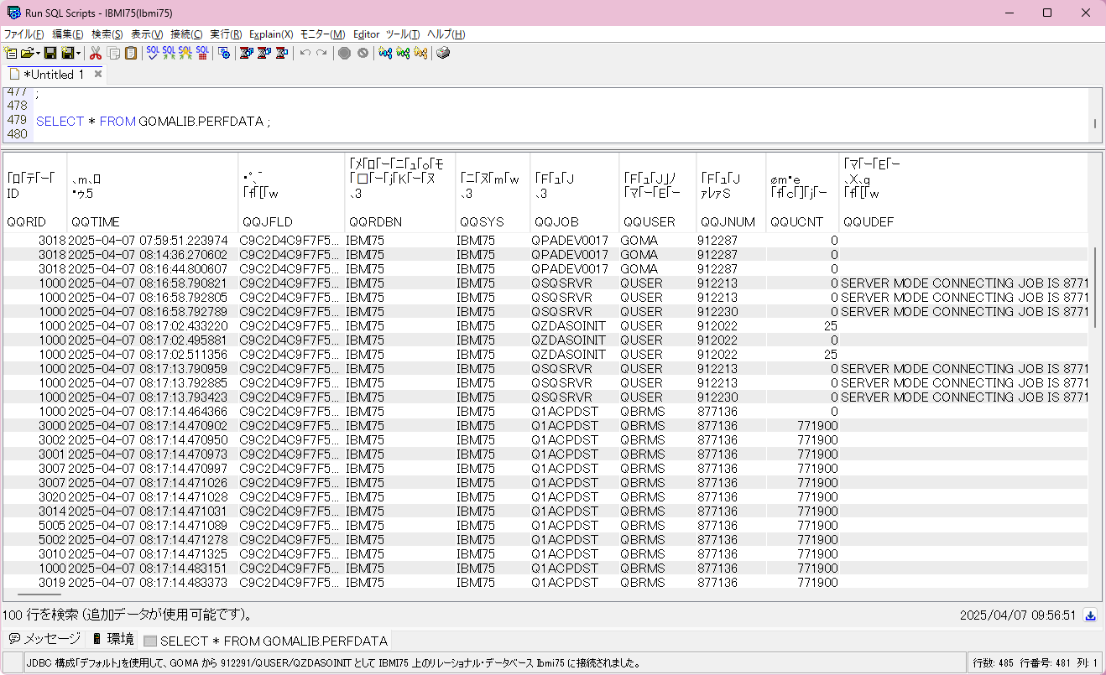Click the grey stop octagon icon
This screenshot has width=1106, height=675.
point(345,53)
